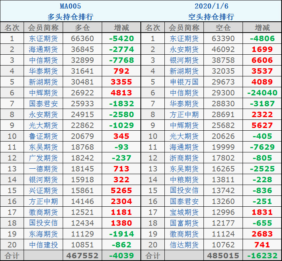Click the 多仓 column header
282x261 pixels.
click(82, 28)
